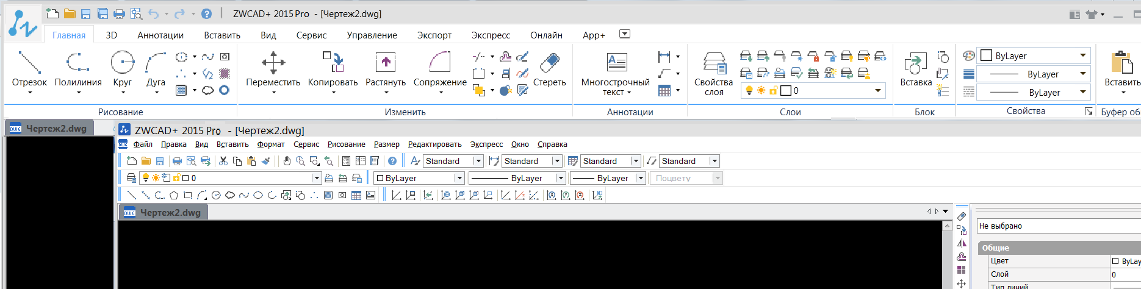Screen dimensions: 1141x289
Task: Click the explode icon in Изменить panel
Action: tap(505, 90)
